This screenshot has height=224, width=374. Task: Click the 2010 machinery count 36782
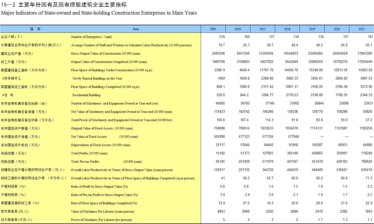[x=245, y=103]
